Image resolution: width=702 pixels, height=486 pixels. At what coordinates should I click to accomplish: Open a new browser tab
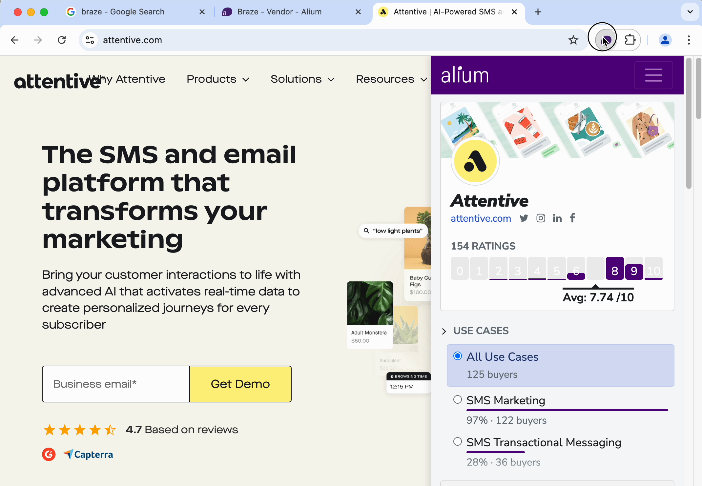538,12
